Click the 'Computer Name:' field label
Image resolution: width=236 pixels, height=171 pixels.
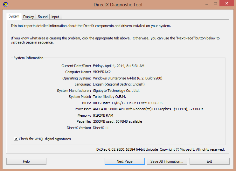coord(78,72)
